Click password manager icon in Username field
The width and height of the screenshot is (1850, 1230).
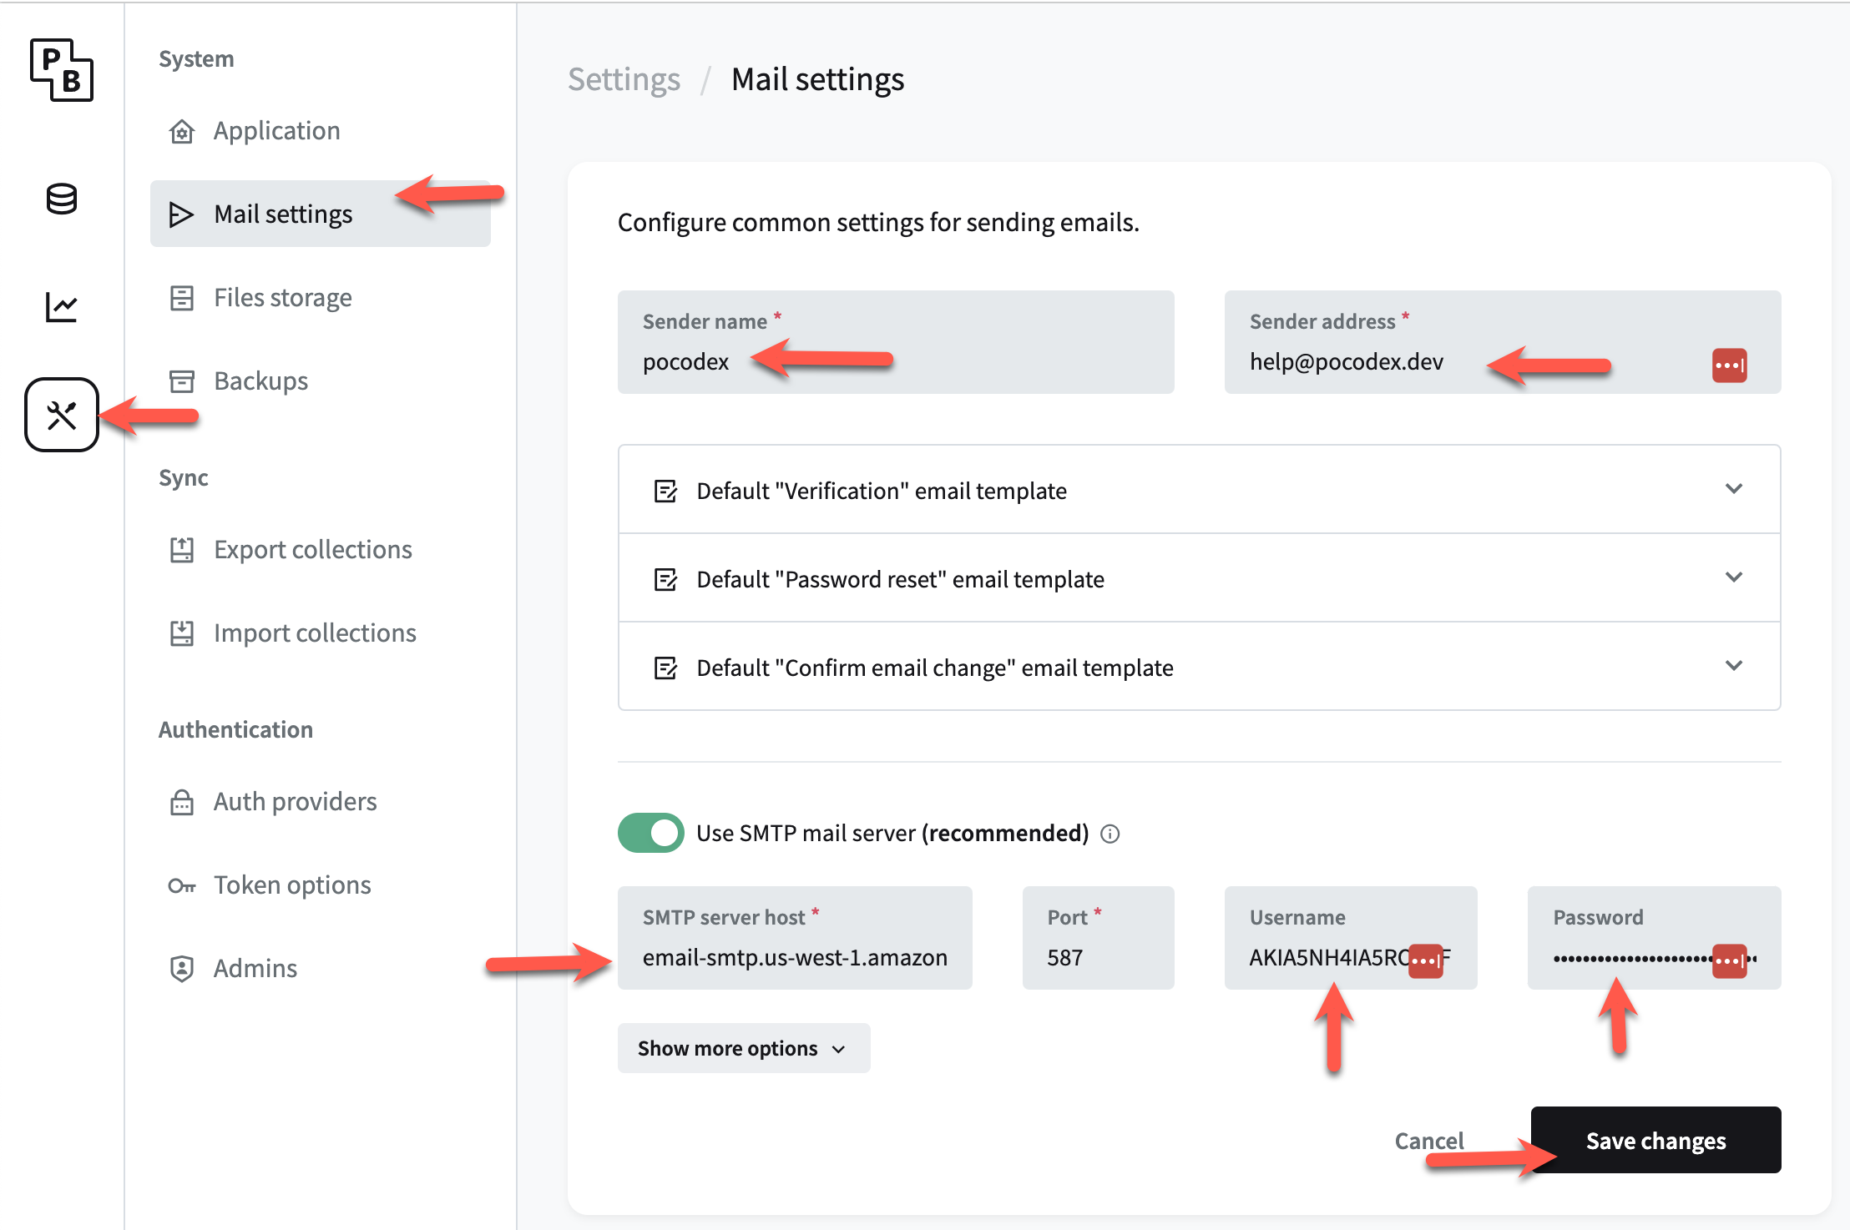click(x=1425, y=960)
